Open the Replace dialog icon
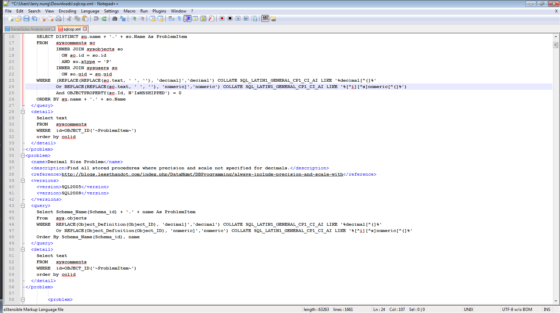560x313 pixels. tap(123, 18)
